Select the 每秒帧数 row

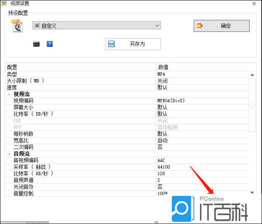click(127, 134)
